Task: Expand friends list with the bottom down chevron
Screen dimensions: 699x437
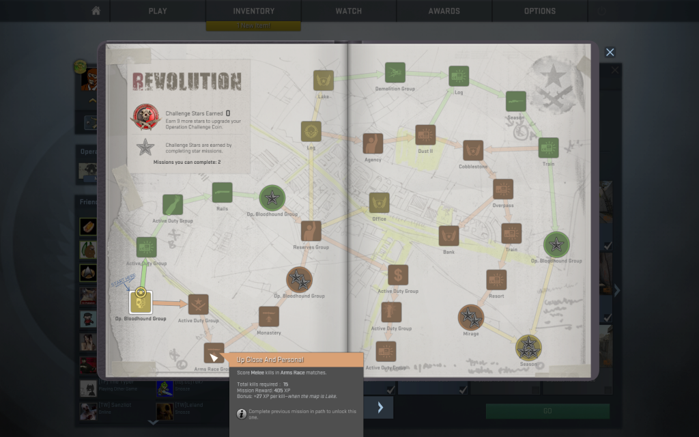Action: (x=153, y=423)
